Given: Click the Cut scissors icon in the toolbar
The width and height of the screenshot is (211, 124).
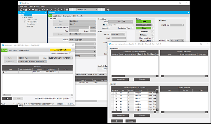Looking at the screenshot, I should pos(51,10).
